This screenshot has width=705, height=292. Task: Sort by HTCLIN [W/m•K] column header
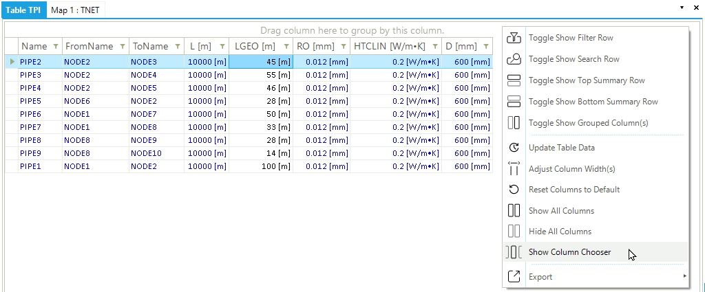click(388, 46)
